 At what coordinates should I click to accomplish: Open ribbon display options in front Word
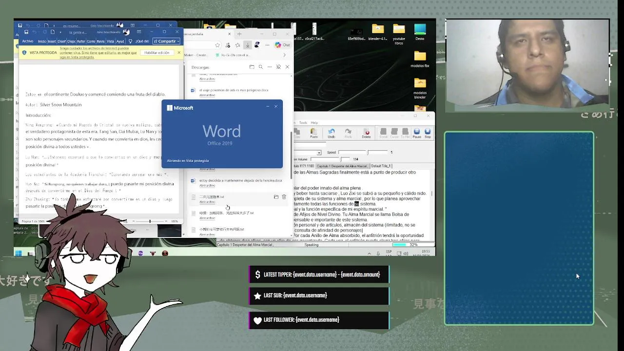coord(139,32)
